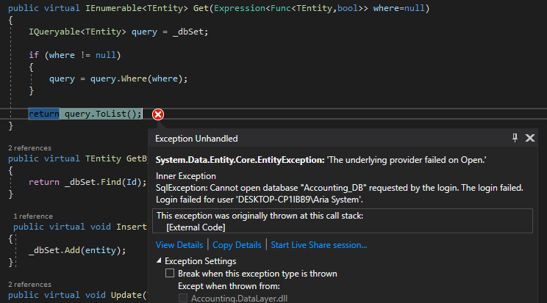This screenshot has height=303, width=547.
Task: Close the Exception Unhandled popup
Action: [530, 138]
